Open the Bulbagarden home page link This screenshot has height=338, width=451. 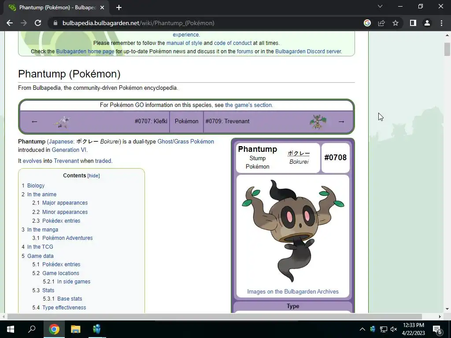point(85,51)
